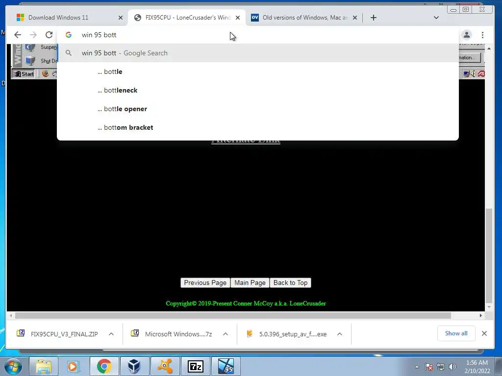Click the Back to Top button

tap(290, 282)
